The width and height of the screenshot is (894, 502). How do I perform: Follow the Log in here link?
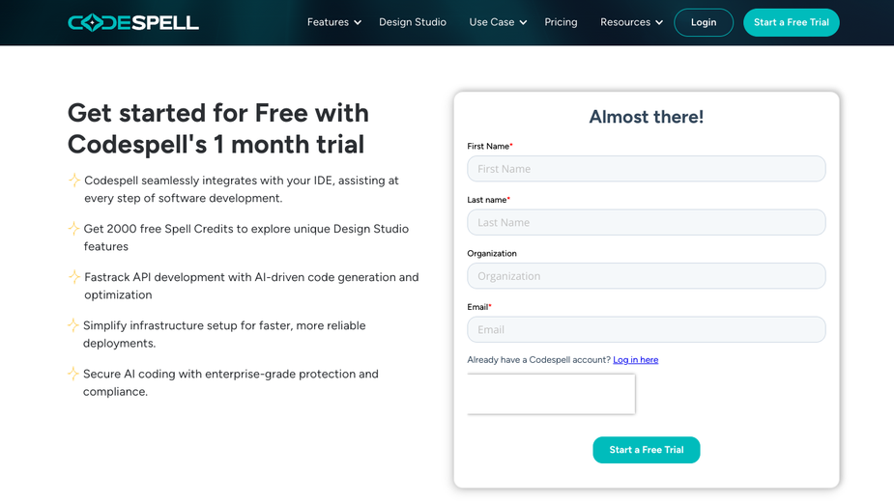pyautogui.click(x=636, y=360)
